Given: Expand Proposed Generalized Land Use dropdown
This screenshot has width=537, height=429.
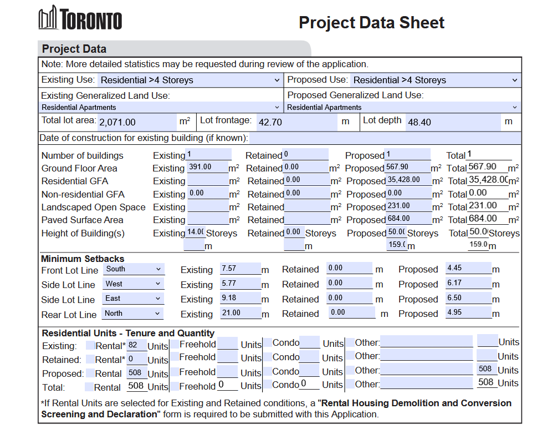Looking at the screenshot, I should [403, 107].
